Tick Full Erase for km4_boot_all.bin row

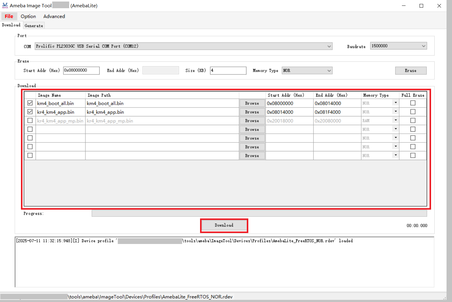pyautogui.click(x=413, y=103)
